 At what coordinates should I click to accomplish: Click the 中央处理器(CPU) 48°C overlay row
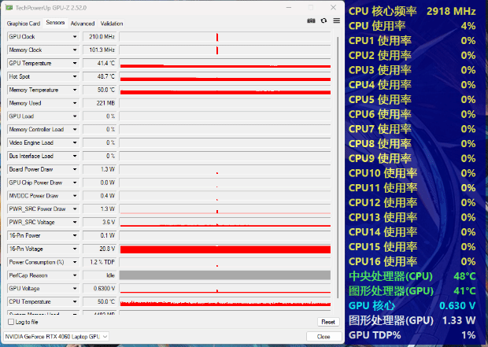coord(412,276)
